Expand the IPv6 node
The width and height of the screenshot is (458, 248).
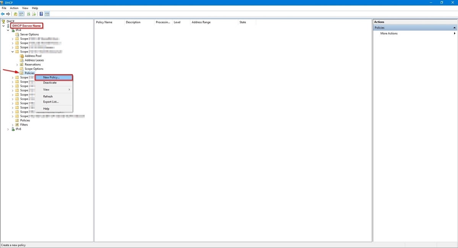pos(8,129)
